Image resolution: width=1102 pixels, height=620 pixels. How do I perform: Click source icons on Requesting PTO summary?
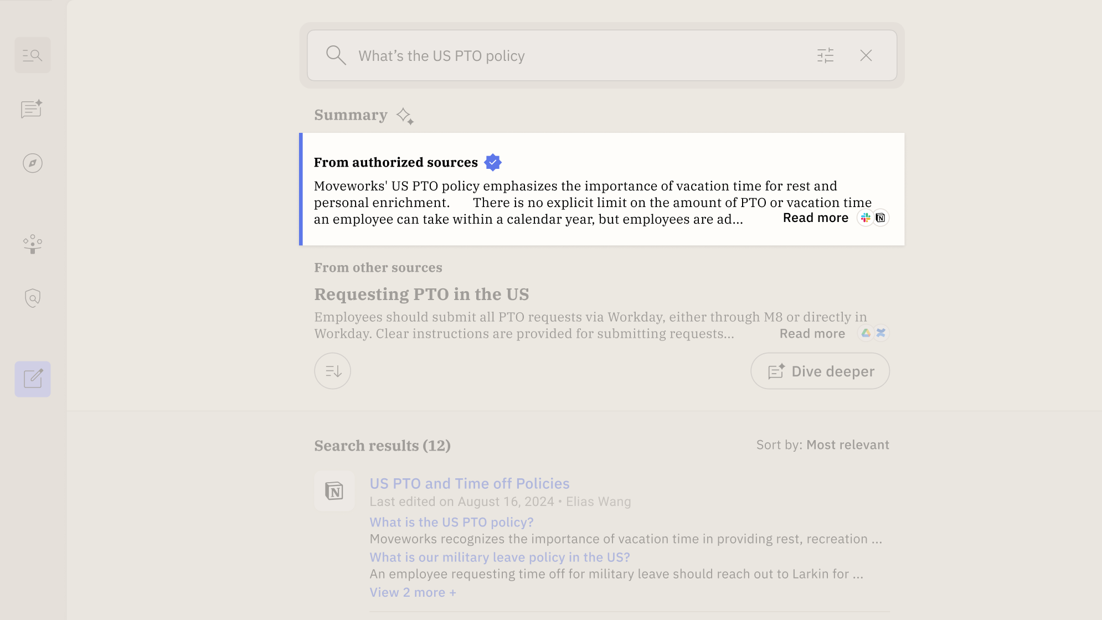[873, 333]
